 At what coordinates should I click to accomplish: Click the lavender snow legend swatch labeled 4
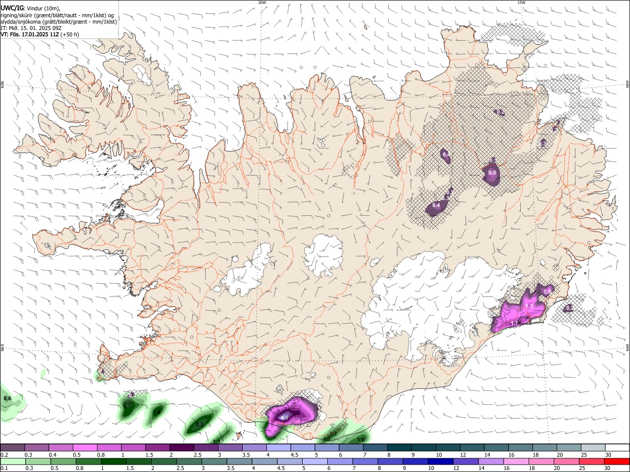(x=279, y=447)
